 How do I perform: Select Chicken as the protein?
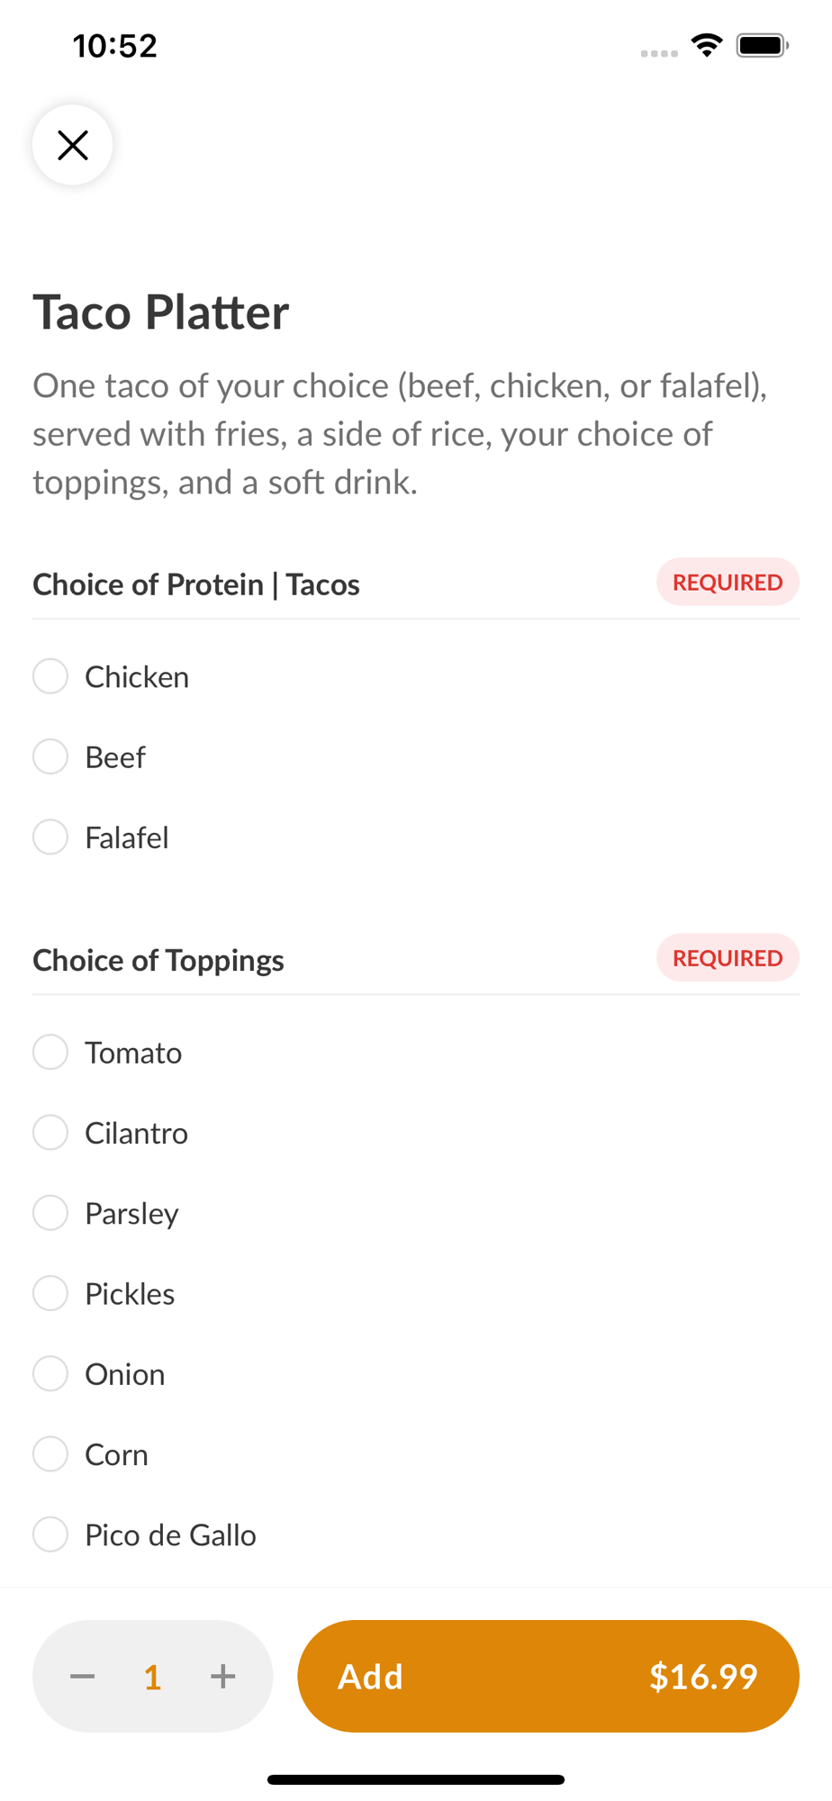[x=50, y=676]
